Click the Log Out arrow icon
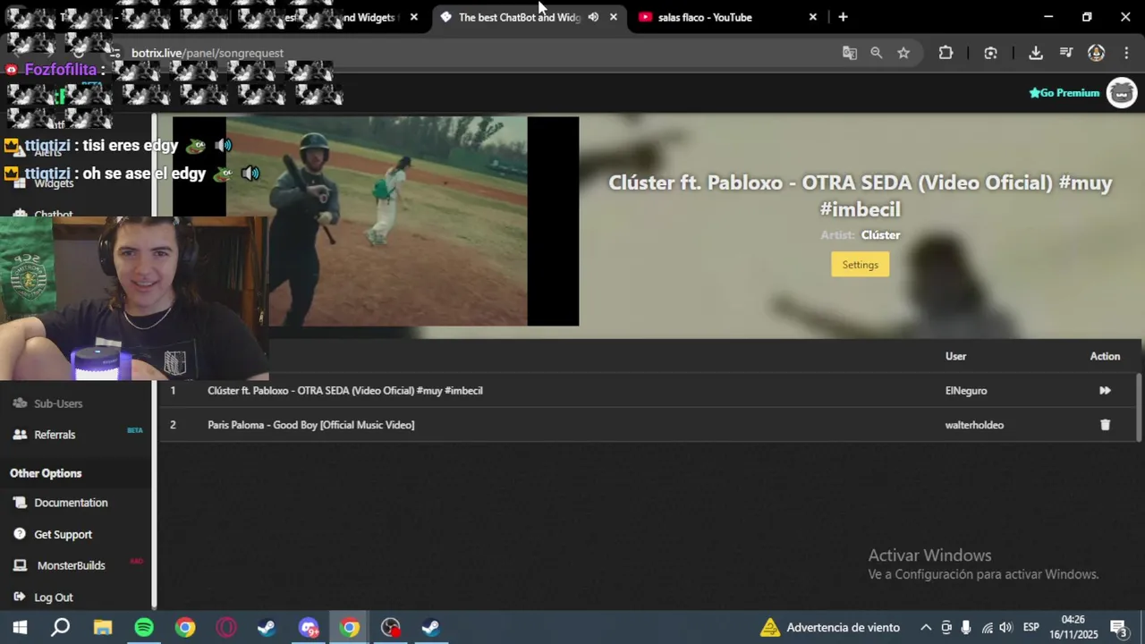 20,597
